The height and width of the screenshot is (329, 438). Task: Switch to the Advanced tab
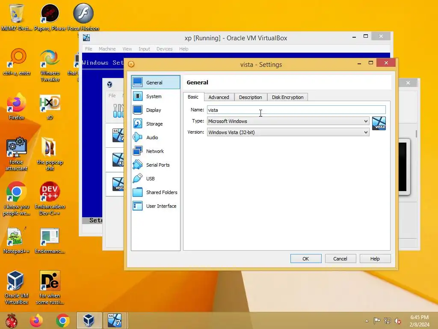pos(219,97)
